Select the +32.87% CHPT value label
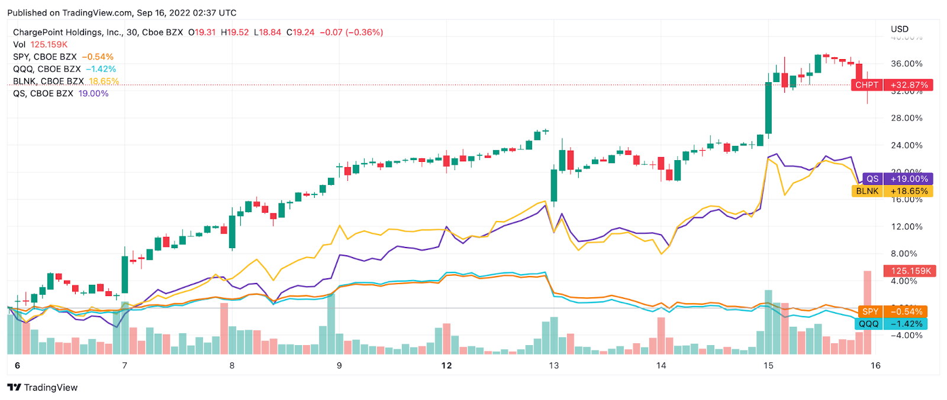947x400 pixels. pyautogui.click(x=909, y=85)
